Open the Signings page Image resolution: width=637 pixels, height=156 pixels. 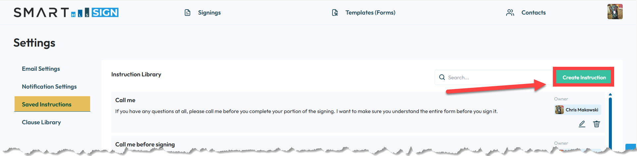(x=209, y=13)
